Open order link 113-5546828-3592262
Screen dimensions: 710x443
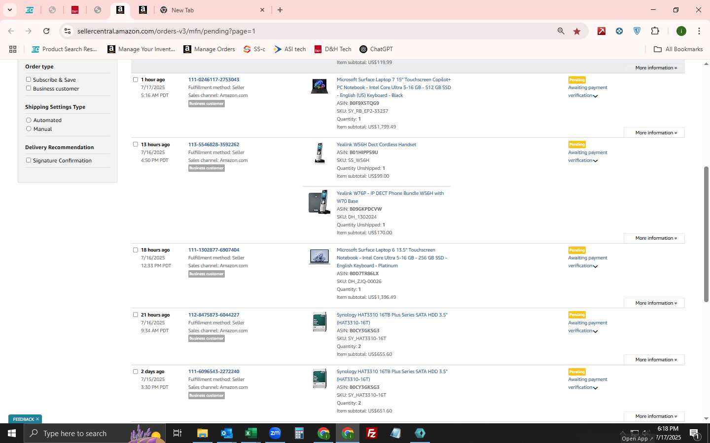(x=213, y=144)
